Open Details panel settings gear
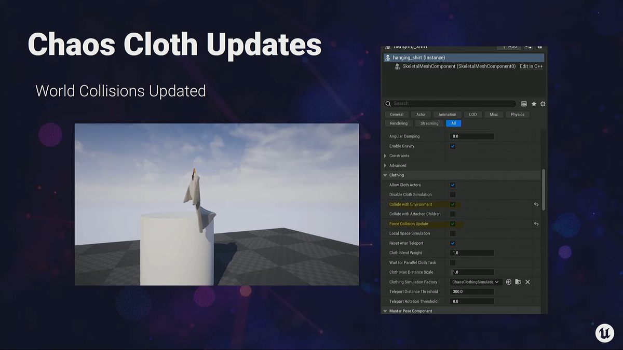This screenshot has height=350, width=623. point(543,104)
